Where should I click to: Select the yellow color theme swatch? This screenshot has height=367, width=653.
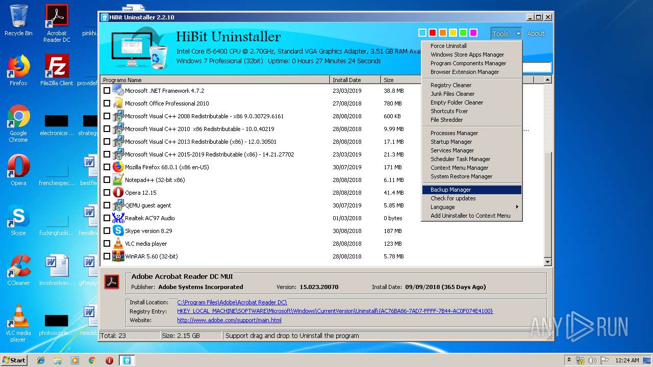(453, 33)
